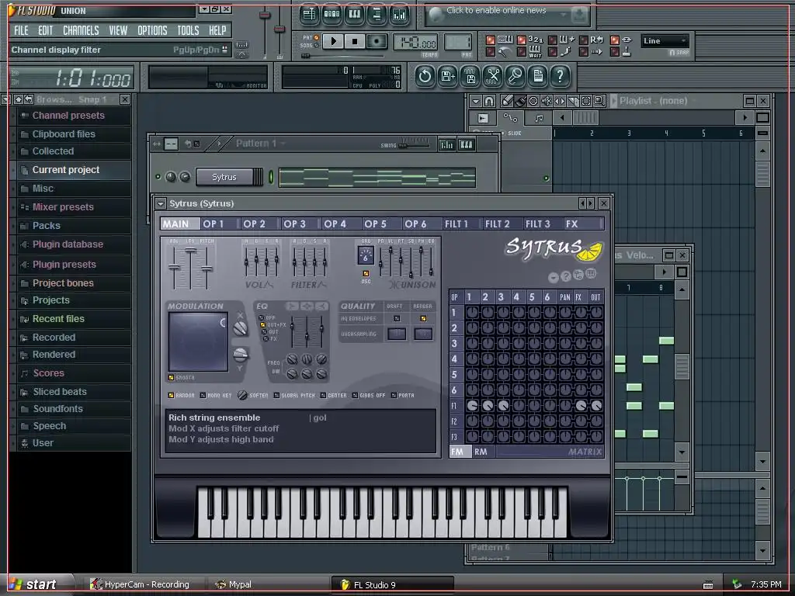Switch to the FX tab in Sytrus

coord(584,224)
